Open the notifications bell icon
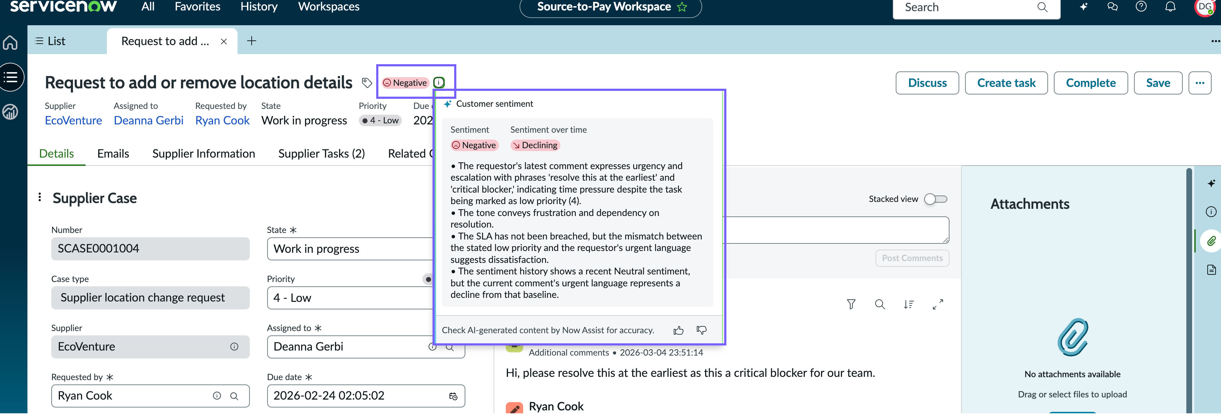 coord(1170,6)
